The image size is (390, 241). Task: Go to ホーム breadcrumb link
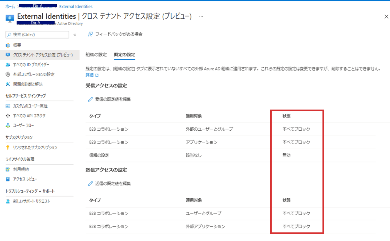pos(10,6)
